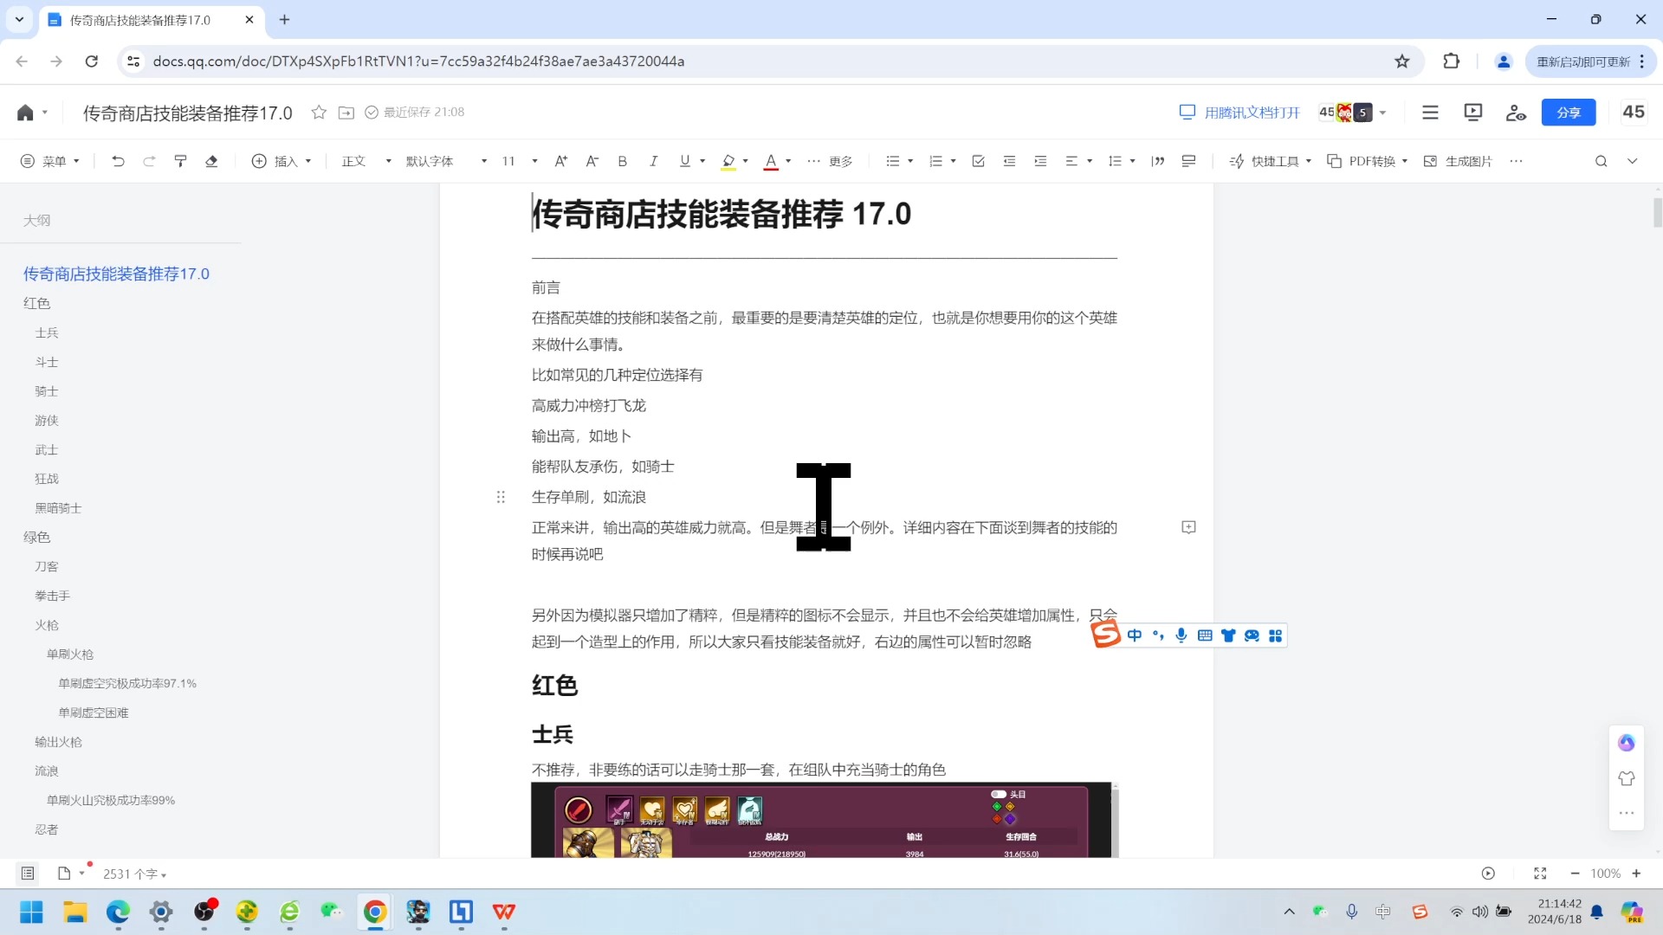Open 更多 formatting options

point(830,161)
